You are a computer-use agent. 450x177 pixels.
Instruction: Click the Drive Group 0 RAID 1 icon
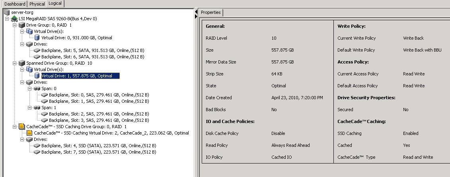click(22, 25)
